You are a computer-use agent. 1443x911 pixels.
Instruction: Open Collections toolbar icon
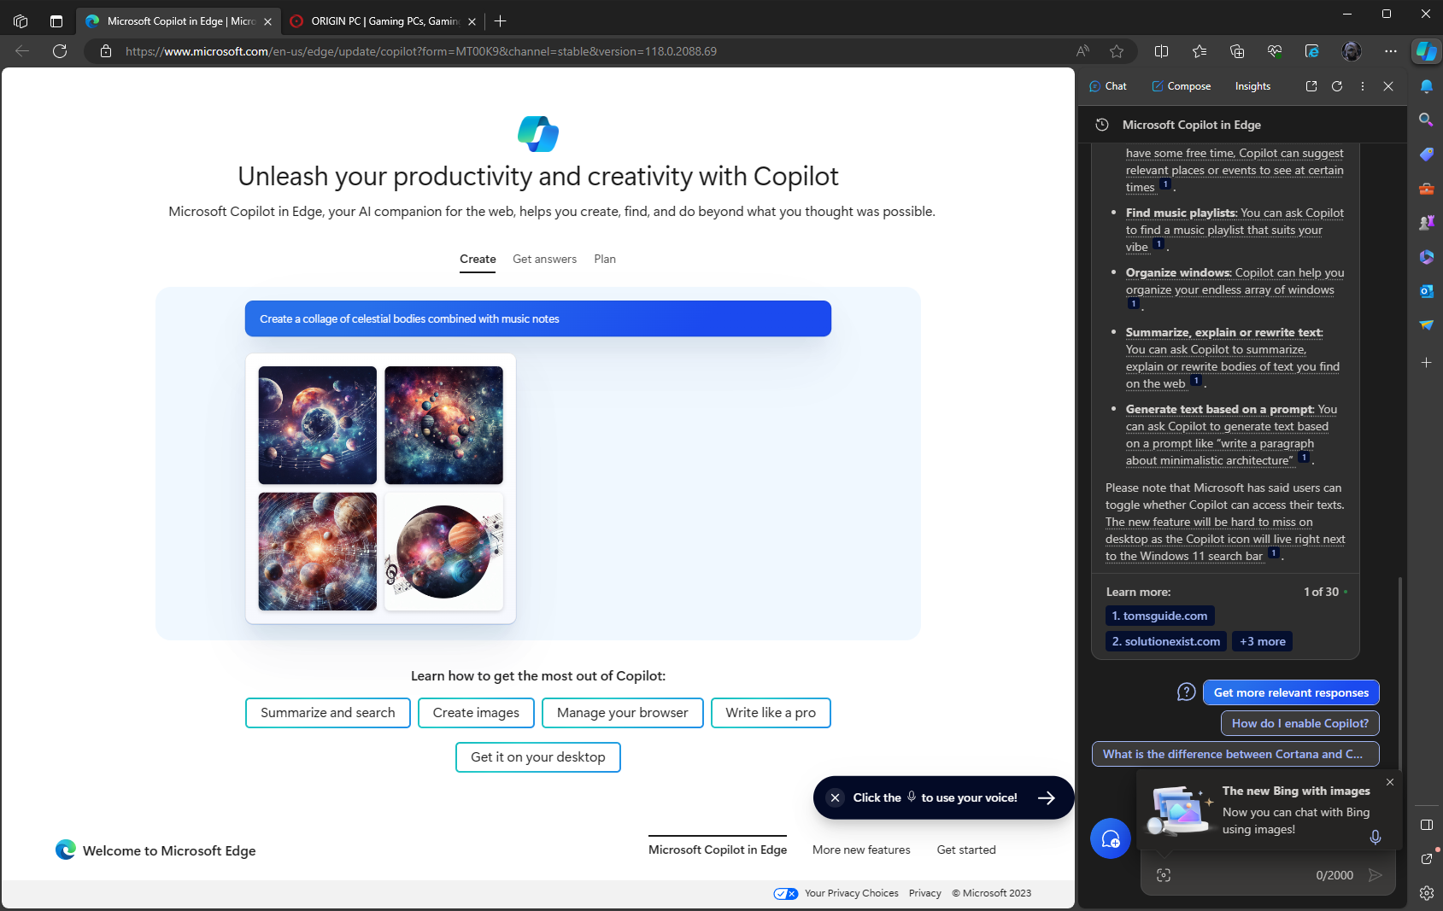(x=1237, y=51)
